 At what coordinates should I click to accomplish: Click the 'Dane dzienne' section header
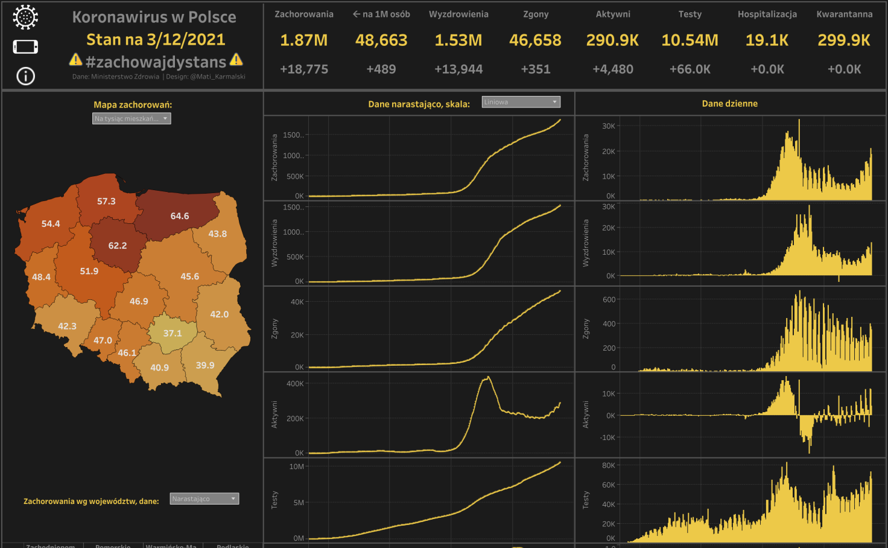[x=729, y=104]
